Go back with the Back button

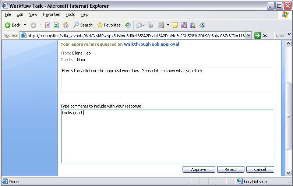[13, 25]
